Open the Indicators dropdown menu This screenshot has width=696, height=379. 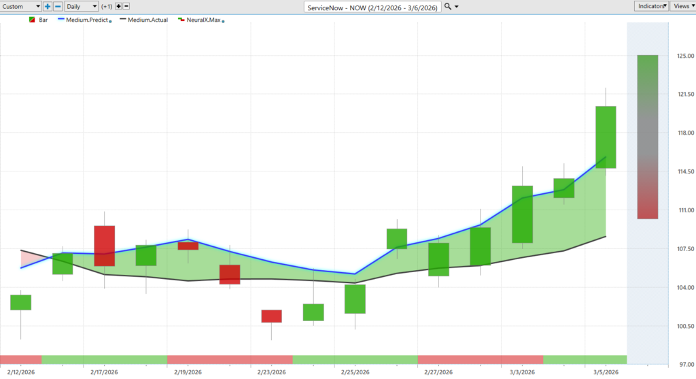point(651,5)
